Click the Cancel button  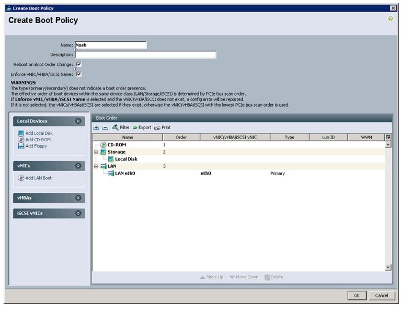tap(381, 295)
